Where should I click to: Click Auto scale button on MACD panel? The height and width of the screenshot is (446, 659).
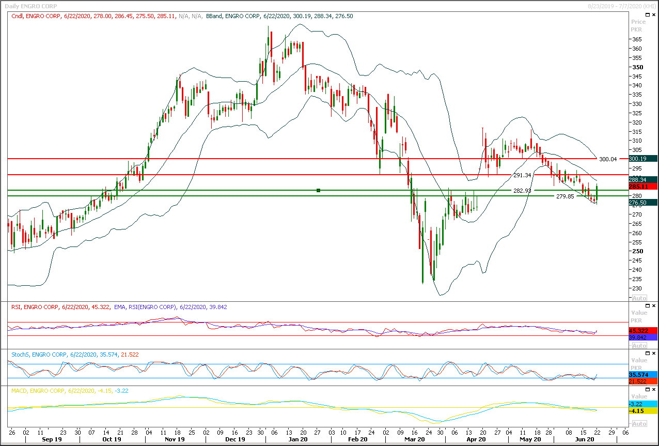639,424
